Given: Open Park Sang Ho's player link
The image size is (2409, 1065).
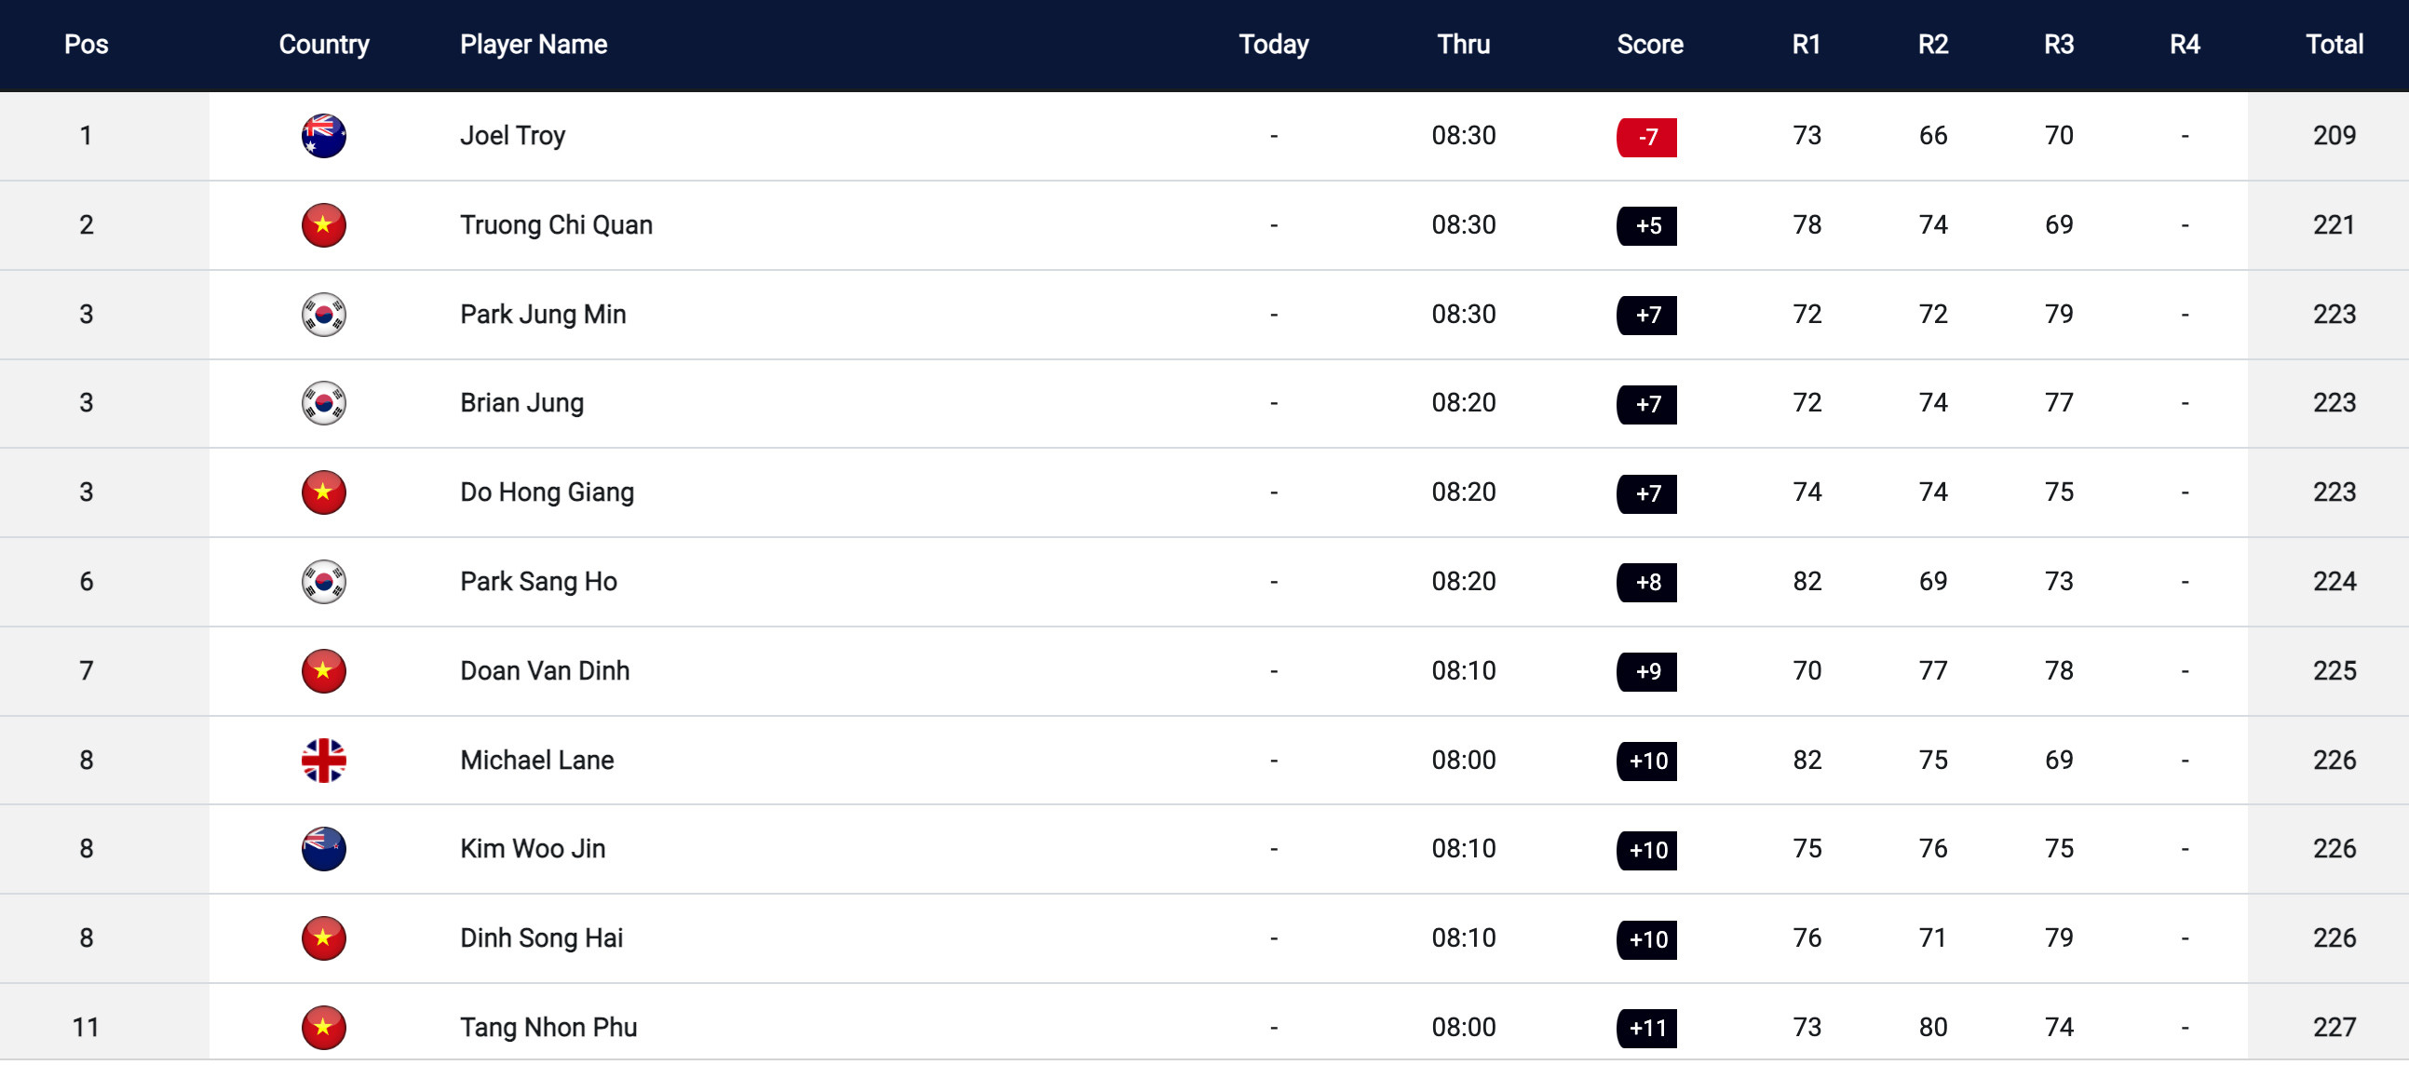Looking at the screenshot, I should click(x=537, y=582).
